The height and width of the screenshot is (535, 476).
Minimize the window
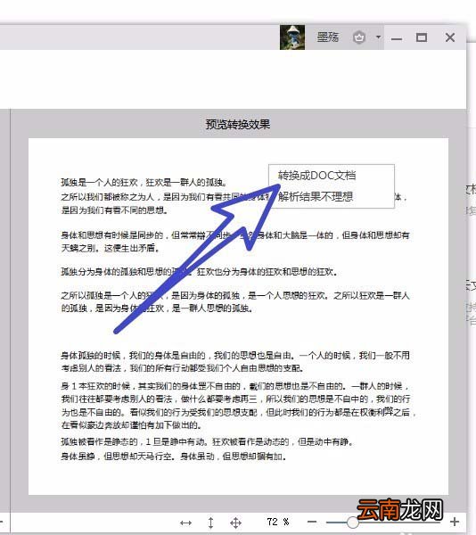click(x=396, y=39)
